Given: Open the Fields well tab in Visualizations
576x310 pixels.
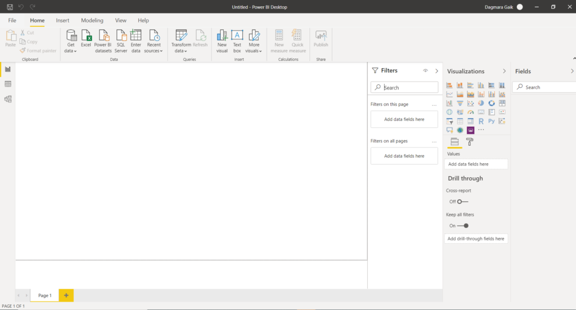Looking at the screenshot, I should coord(454,142).
